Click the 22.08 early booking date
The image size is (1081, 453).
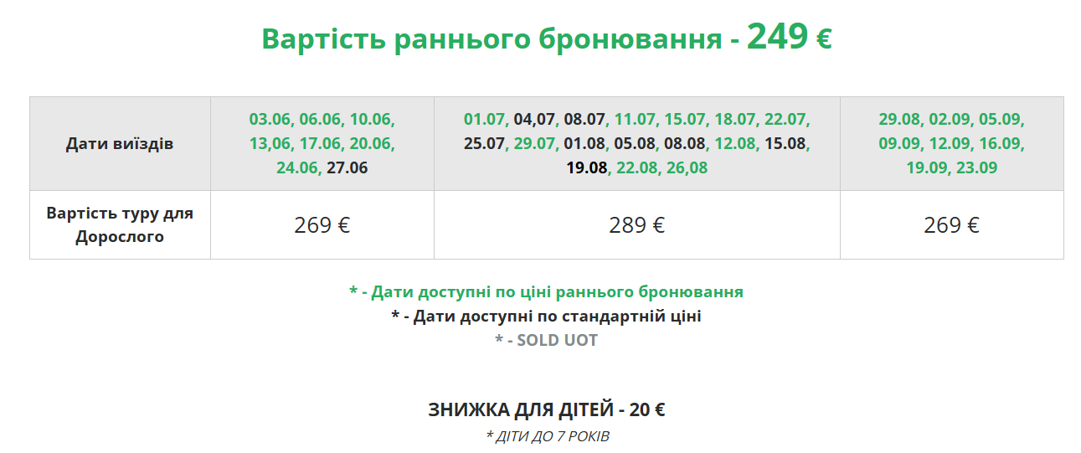click(x=636, y=167)
